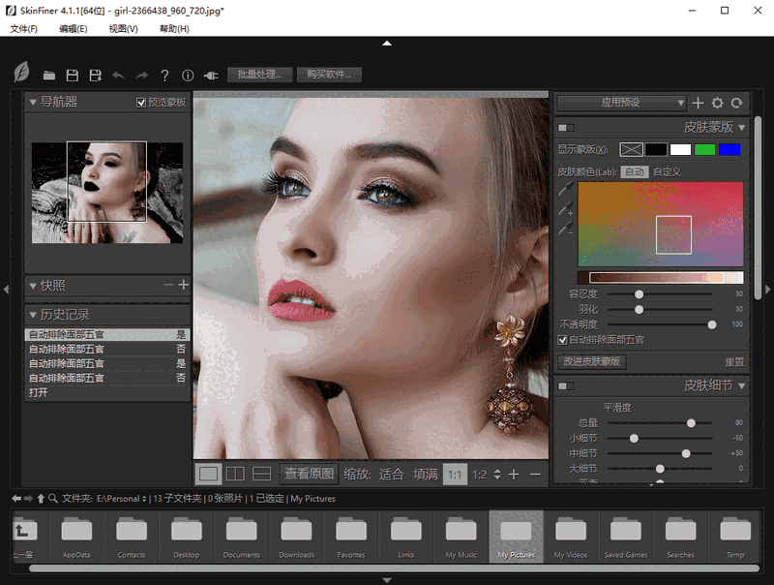This screenshot has width=774, height=585.
Task: Open help using the question mark icon
Action: pos(164,76)
